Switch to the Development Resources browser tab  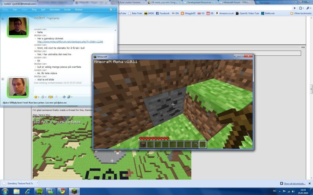click(x=200, y=2)
